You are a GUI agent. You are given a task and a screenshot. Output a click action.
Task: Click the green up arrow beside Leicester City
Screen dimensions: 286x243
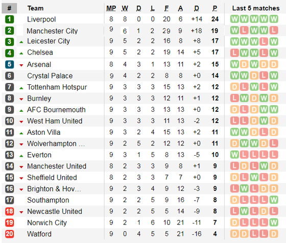coord(21,42)
